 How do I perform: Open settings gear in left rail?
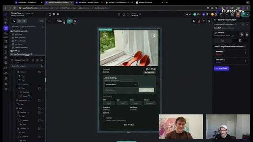(x=6, y=89)
